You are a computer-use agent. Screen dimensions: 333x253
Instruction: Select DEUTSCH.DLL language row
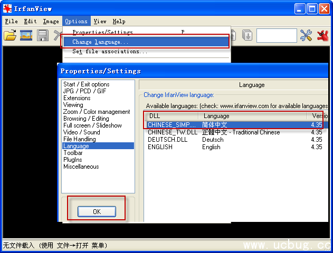click(x=235, y=140)
